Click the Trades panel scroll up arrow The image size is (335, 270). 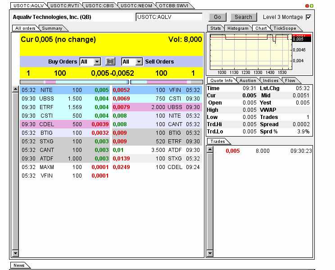pos(210,150)
